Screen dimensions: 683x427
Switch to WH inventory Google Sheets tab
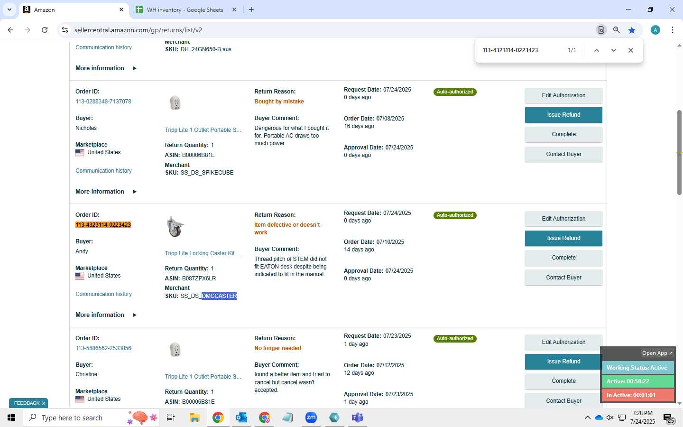pos(185,9)
